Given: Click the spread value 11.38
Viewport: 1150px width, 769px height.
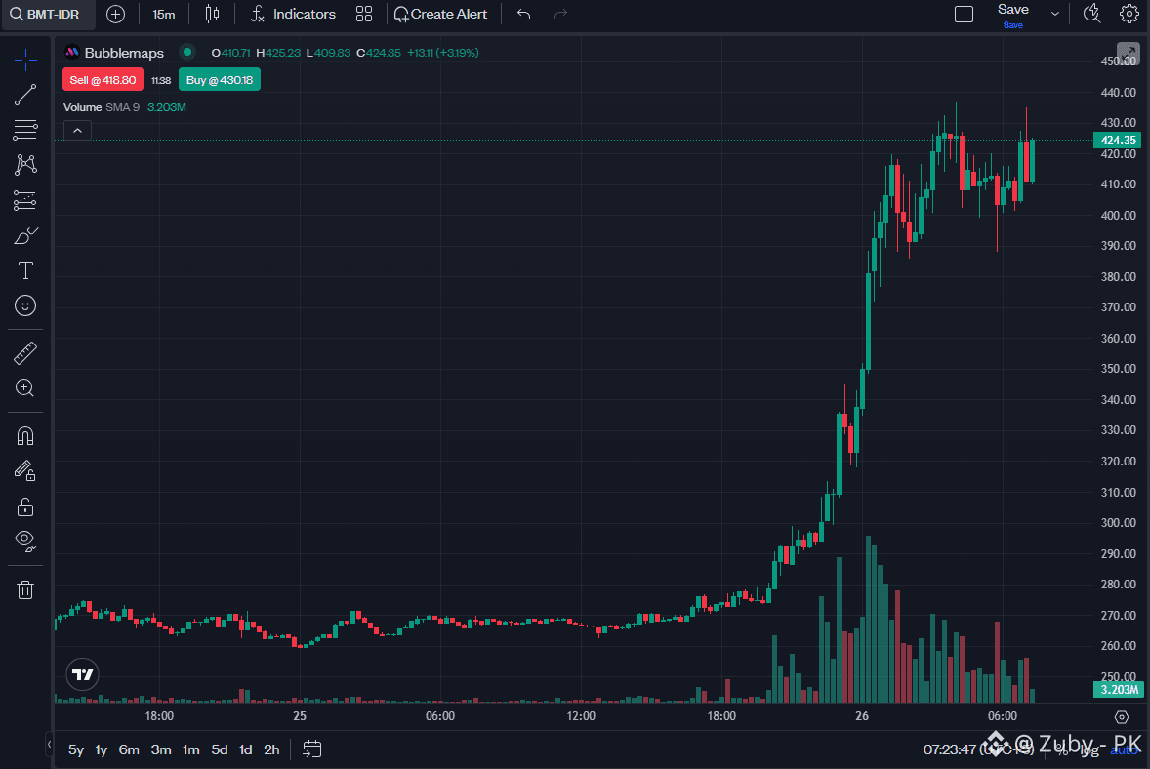Looking at the screenshot, I should click(161, 81).
